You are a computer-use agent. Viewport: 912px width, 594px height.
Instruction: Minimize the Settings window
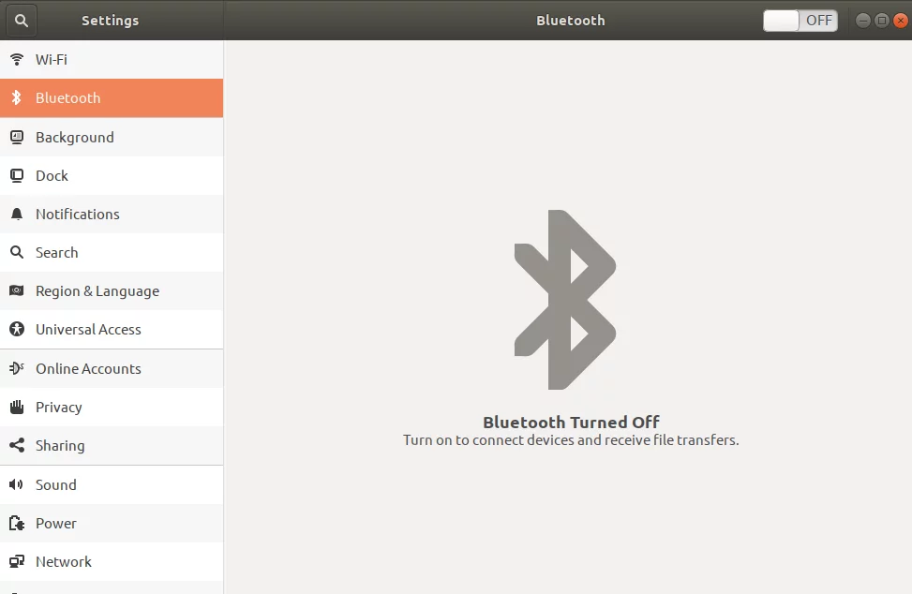click(x=863, y=21)
